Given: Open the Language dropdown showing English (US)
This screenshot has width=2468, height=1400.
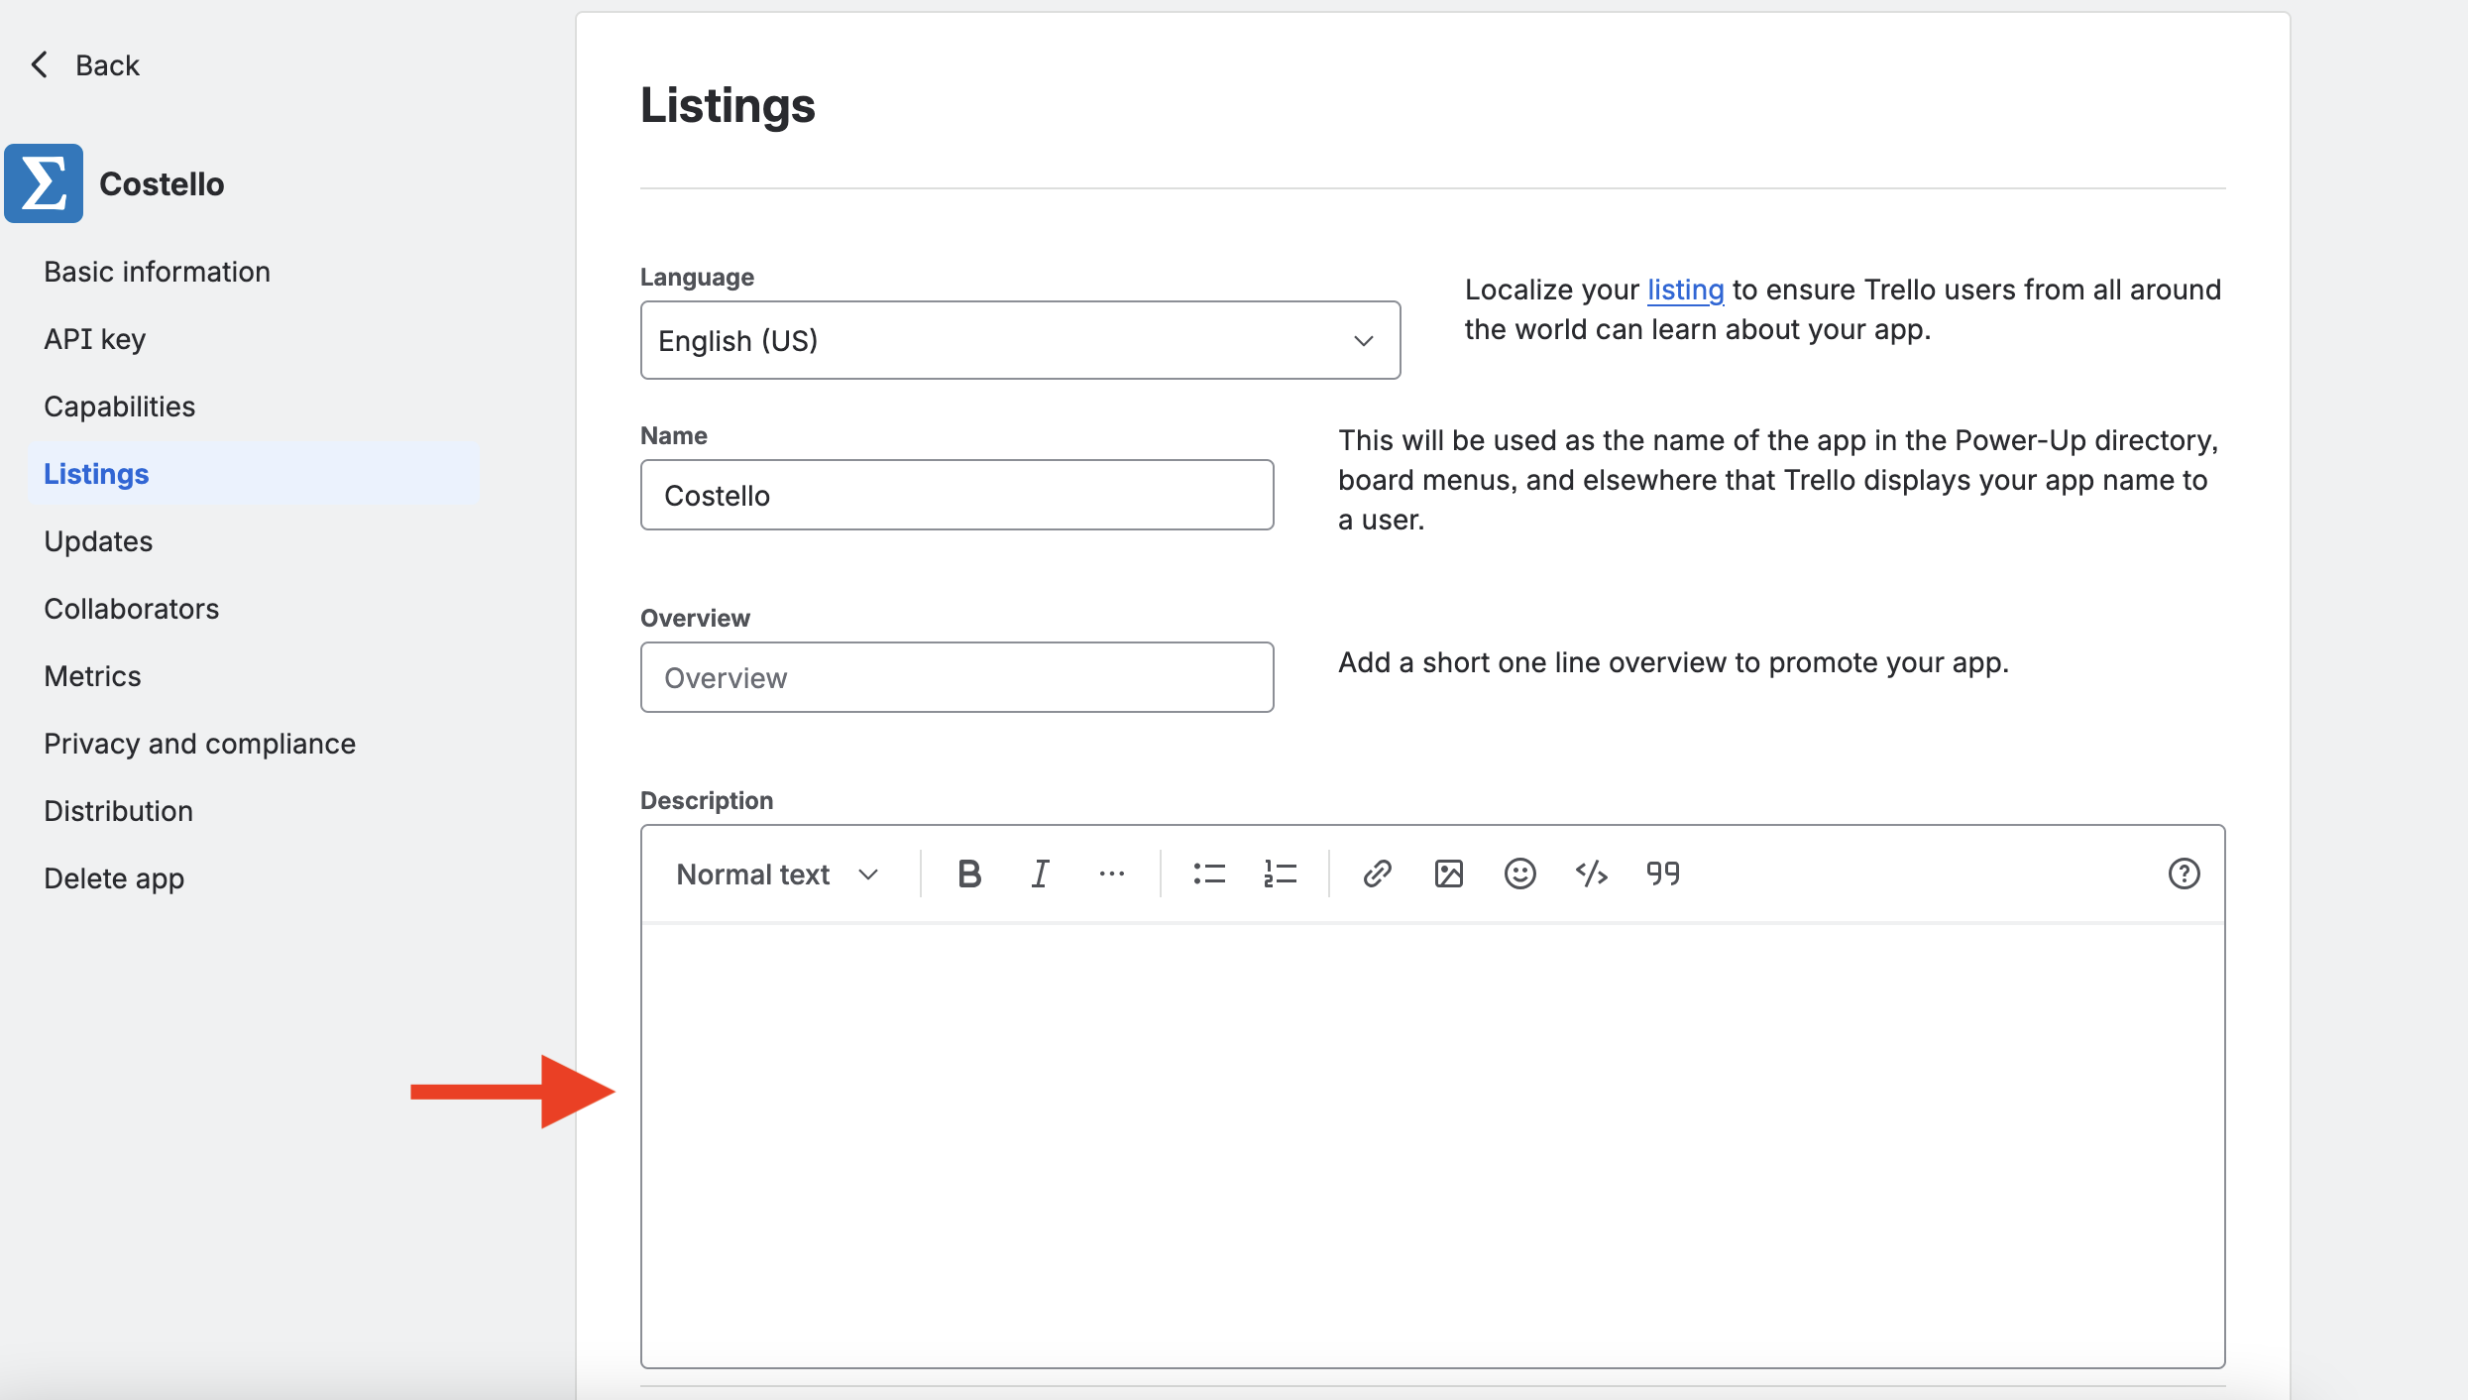Looking at the screenshot, I should [x=1020, y=340].
